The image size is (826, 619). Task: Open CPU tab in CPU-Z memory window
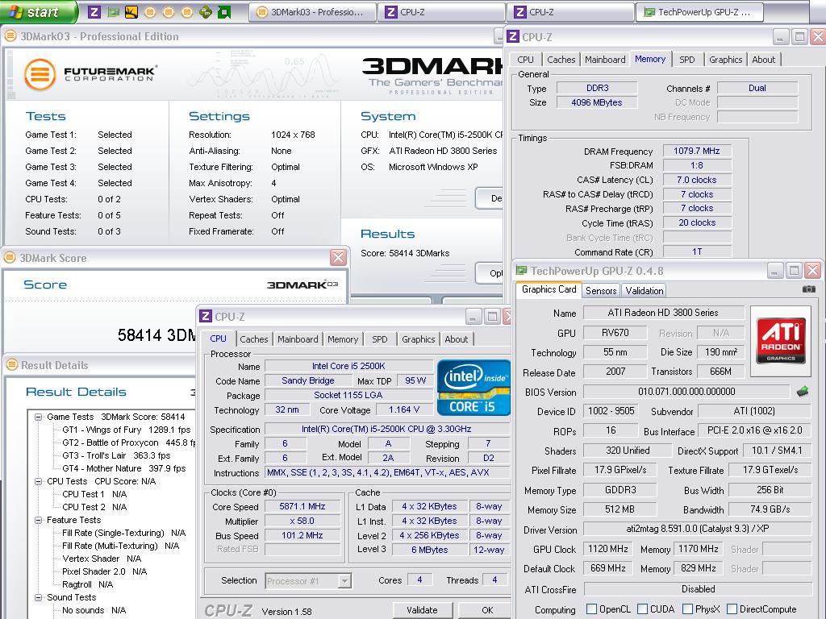point(525,60)
